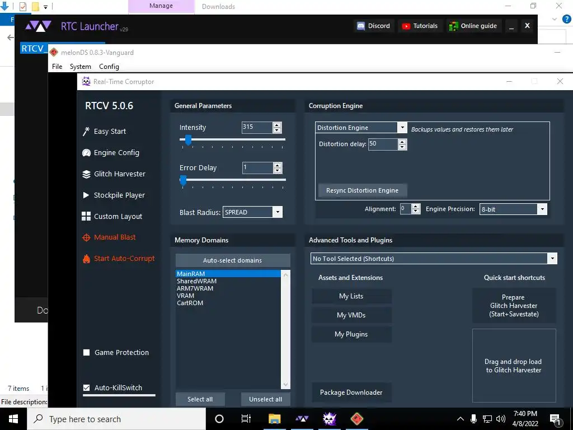
Task: Open My VMDs button
Action: point(351,315)
